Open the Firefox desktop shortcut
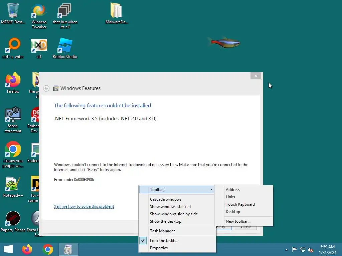Viewport: 342px width, 256px height. (13, 83)
